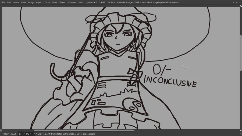Open the Layer menu

point(39,2)
